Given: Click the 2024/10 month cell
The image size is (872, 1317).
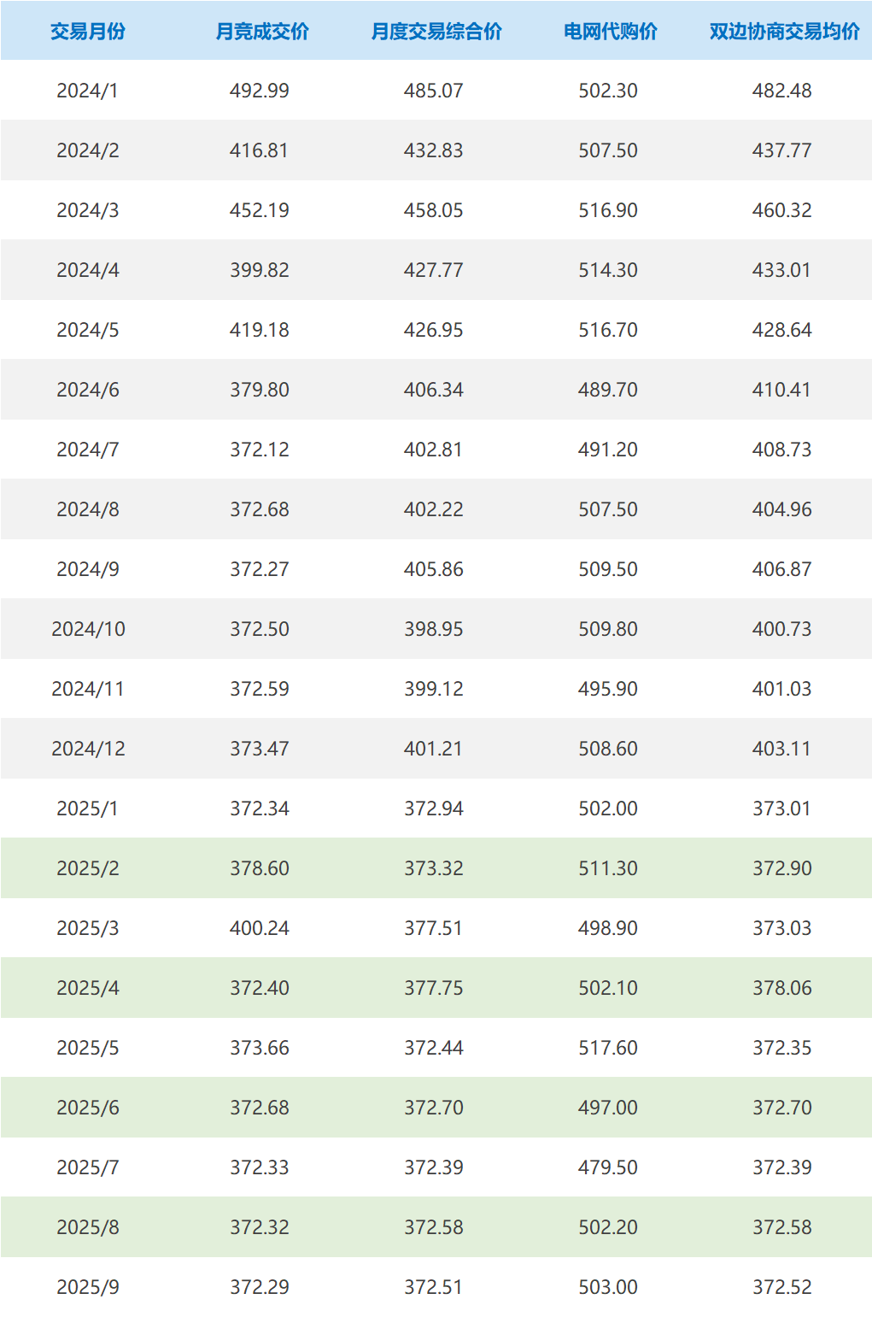Looking at the screenshot, I should 88,629.
